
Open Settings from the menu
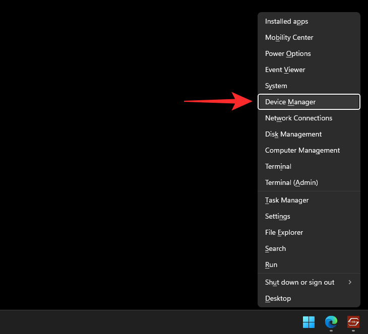pyautogui.click(x=309, y=216)
